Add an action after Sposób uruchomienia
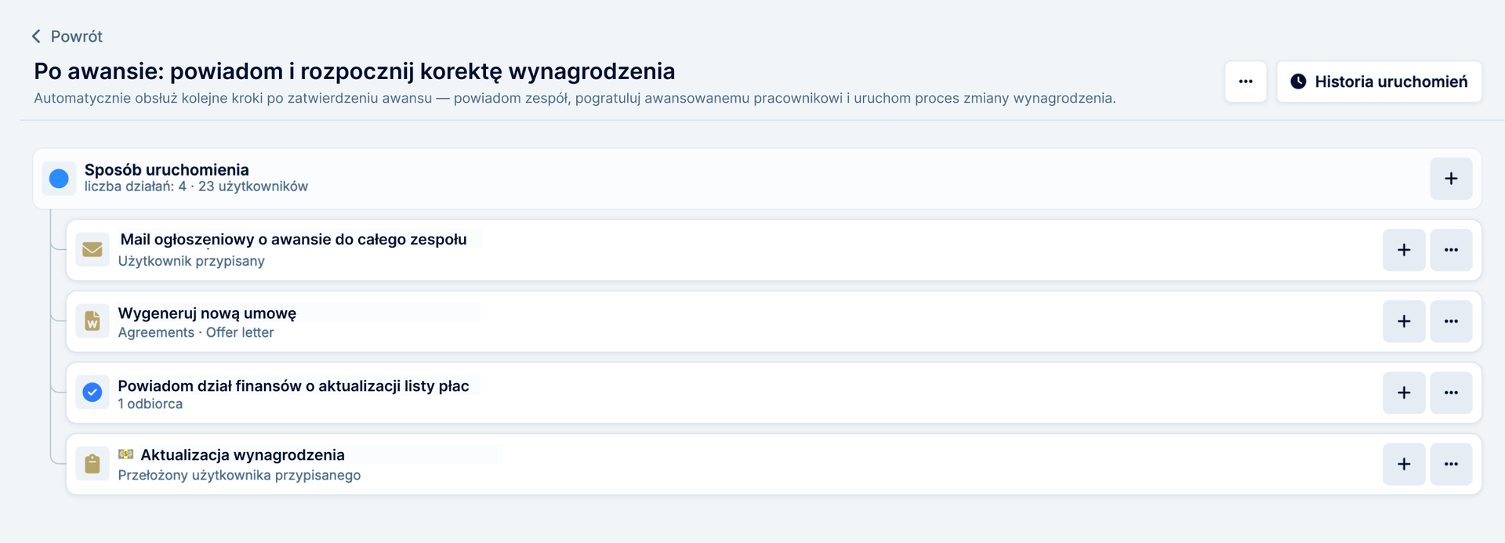Screen dimensions: 1505x543 pos(1451,179)
